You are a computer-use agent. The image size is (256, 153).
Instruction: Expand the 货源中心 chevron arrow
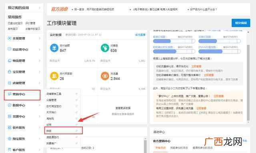[x=40, y=117]
